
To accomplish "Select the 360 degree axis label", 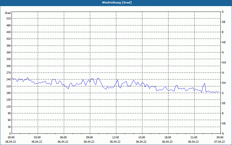I will point(8,52).
